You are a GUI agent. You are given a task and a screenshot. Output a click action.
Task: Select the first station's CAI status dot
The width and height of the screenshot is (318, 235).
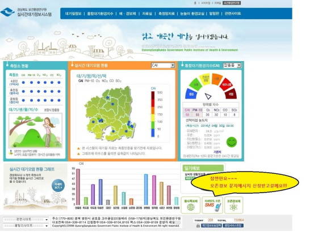[x=23, y=83]
